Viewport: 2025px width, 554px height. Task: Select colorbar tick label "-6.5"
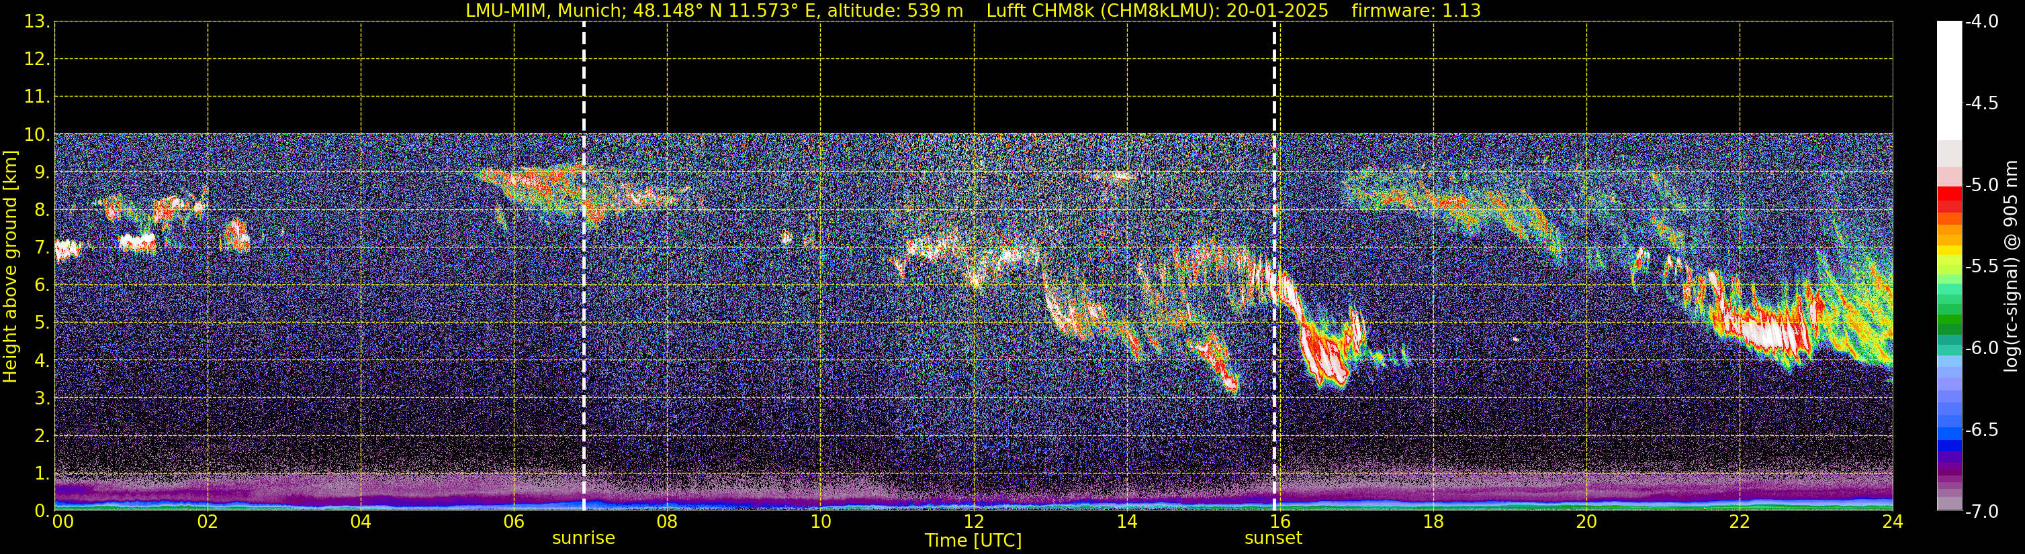point(1981,430)
